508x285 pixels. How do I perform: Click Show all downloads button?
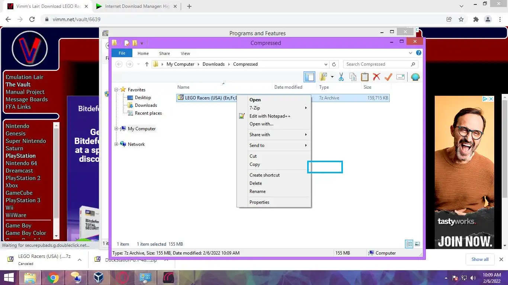[x=480, y=259]
